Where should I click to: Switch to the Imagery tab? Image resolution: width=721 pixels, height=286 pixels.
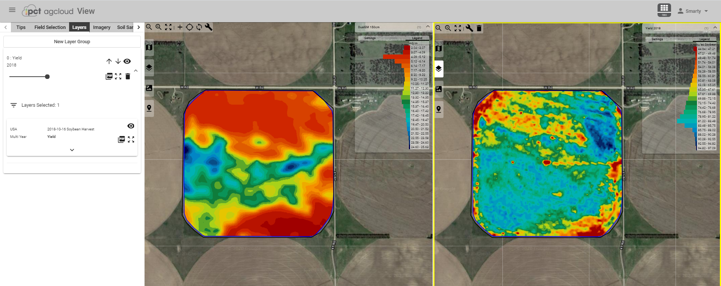[x=102, y=27]
